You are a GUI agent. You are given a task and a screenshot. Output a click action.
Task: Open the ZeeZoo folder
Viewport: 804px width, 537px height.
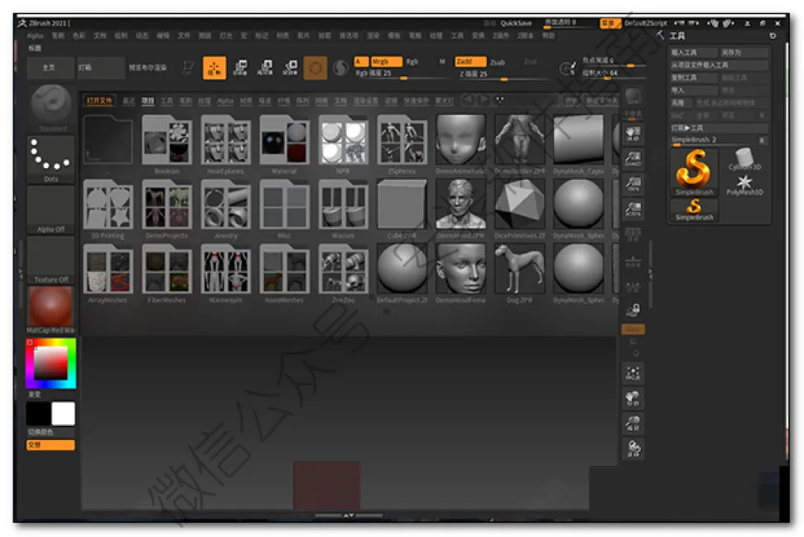(343, 274)
